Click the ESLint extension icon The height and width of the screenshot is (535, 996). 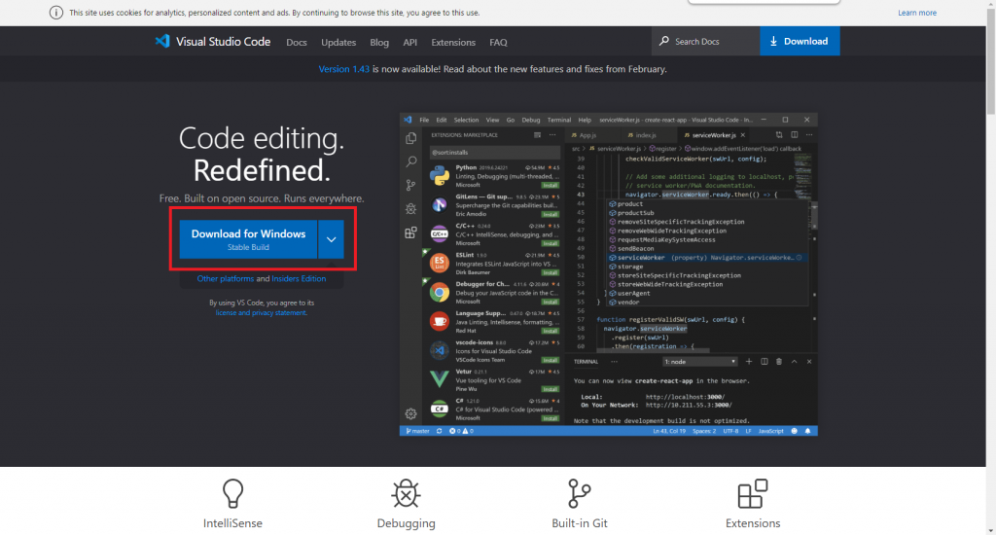(439, 263)
